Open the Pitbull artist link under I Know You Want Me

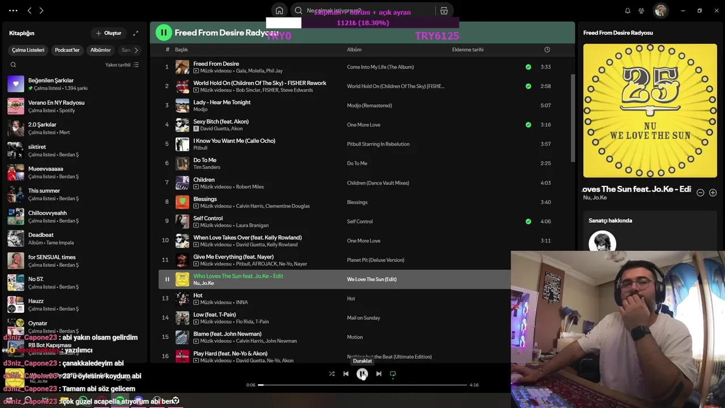201,148
